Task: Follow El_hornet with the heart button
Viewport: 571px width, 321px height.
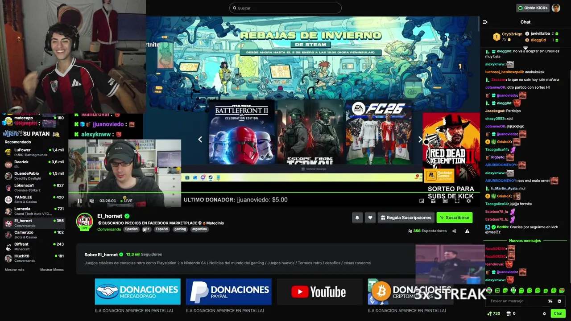Action: (370, 218)
